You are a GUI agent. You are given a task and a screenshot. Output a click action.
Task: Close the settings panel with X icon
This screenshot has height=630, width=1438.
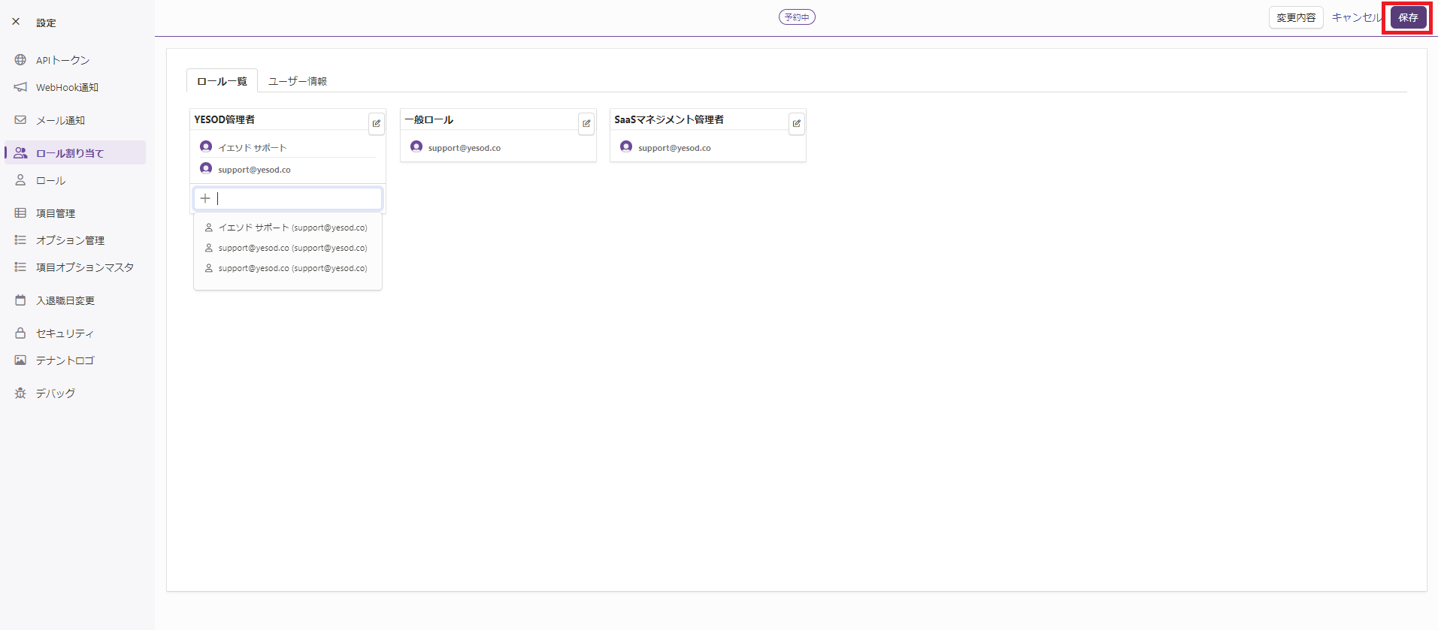click(x=16, y=22)
